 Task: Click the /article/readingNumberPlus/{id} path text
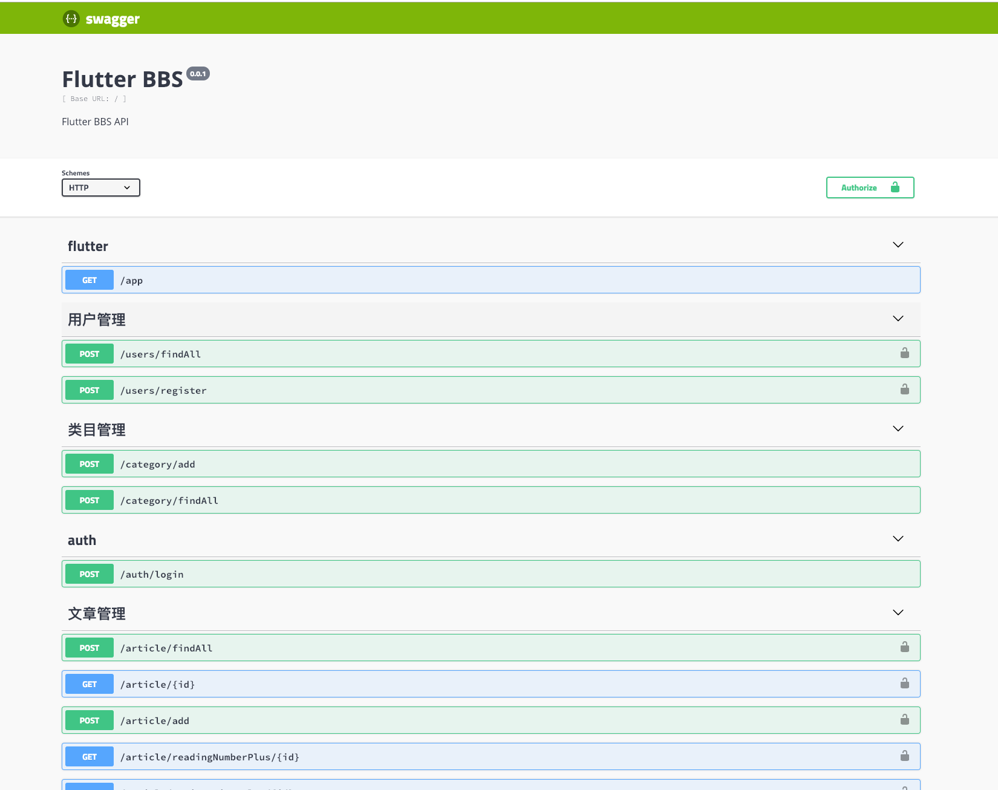point(210,757)
